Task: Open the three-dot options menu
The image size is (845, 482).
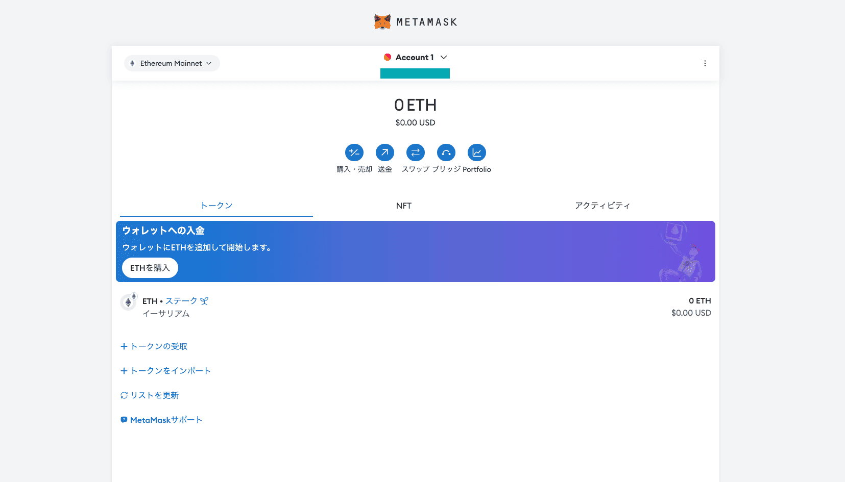Action: 705,63
